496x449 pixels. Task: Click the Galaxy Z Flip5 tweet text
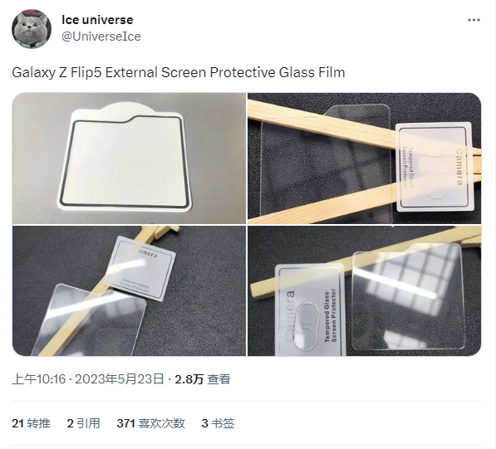179,73
